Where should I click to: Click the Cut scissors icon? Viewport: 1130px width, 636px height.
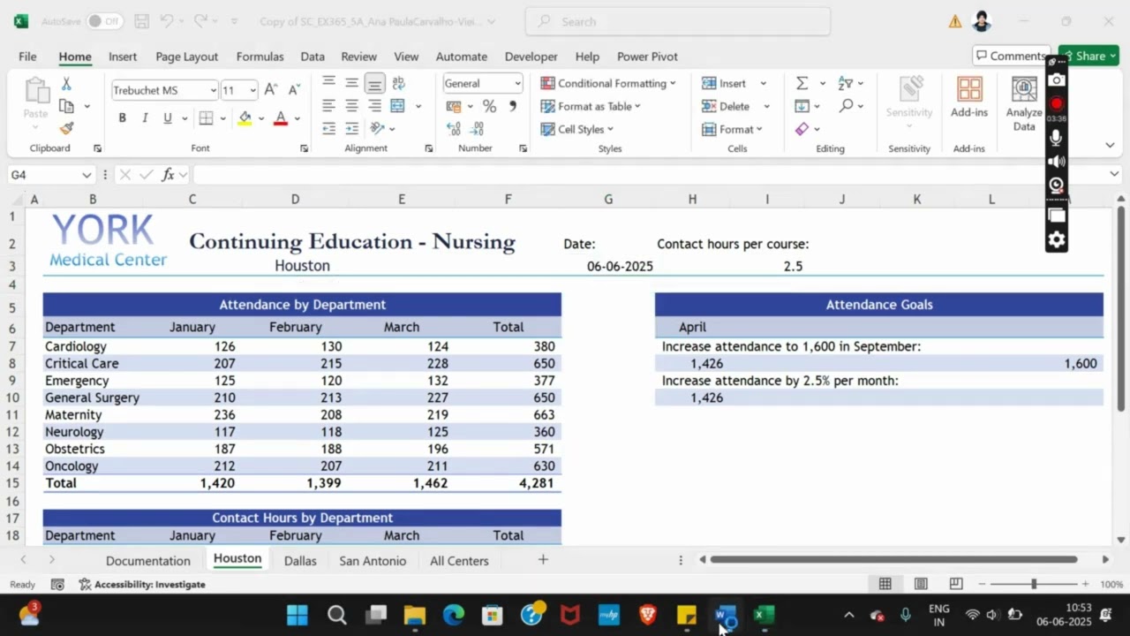66,84
